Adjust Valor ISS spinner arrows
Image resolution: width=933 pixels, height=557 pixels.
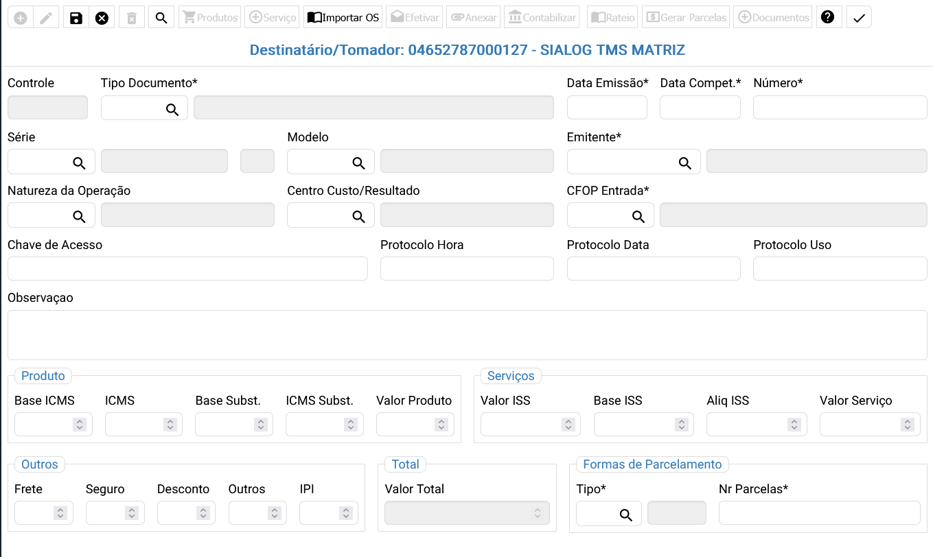click(x=568, y=425)
